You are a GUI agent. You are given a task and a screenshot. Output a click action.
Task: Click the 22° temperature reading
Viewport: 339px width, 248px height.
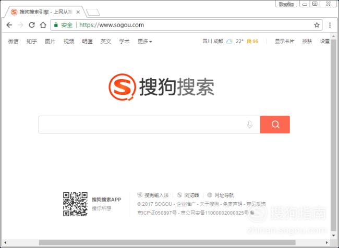(239, 41)
